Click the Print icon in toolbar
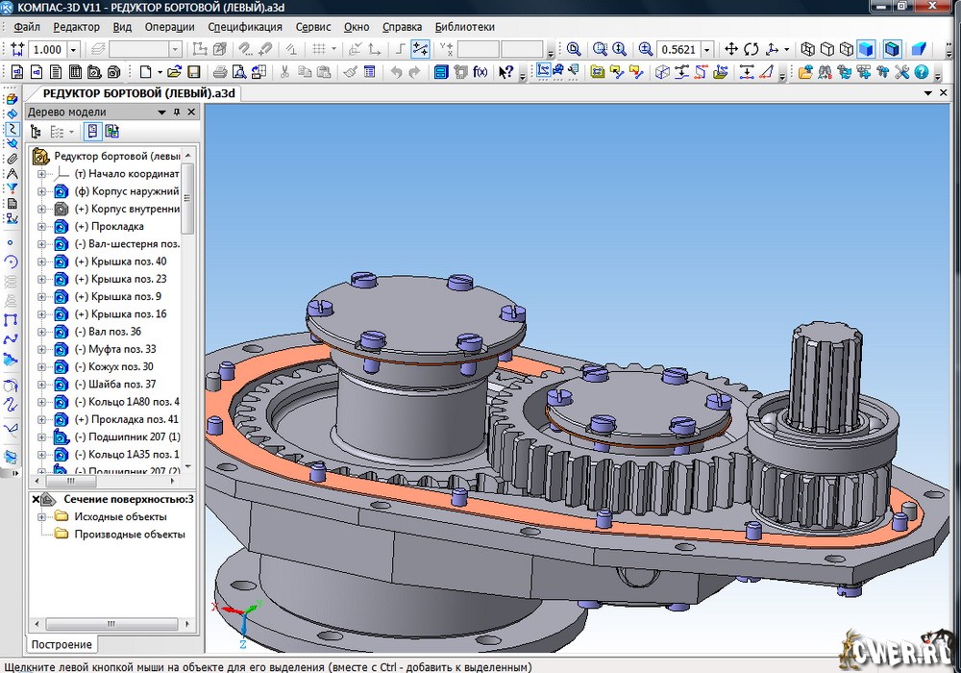 pos(220,72)
